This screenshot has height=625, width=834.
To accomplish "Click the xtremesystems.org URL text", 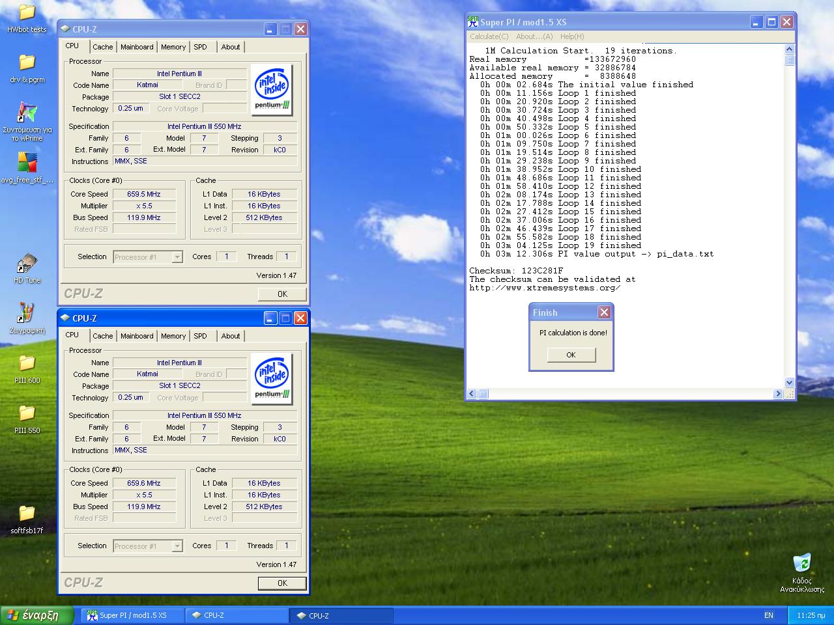I will [x=545, y=288].
